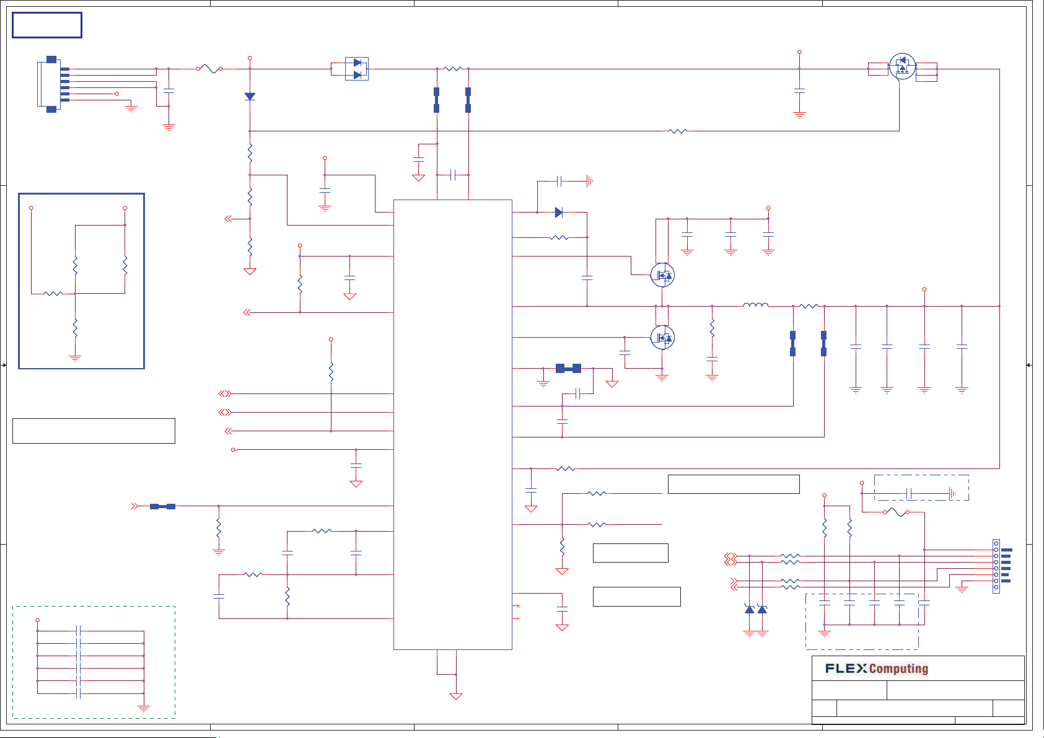1044x738 pixels.
Task: Click the FLEX Computing logo in title block
Action: [x=876, y=669]
